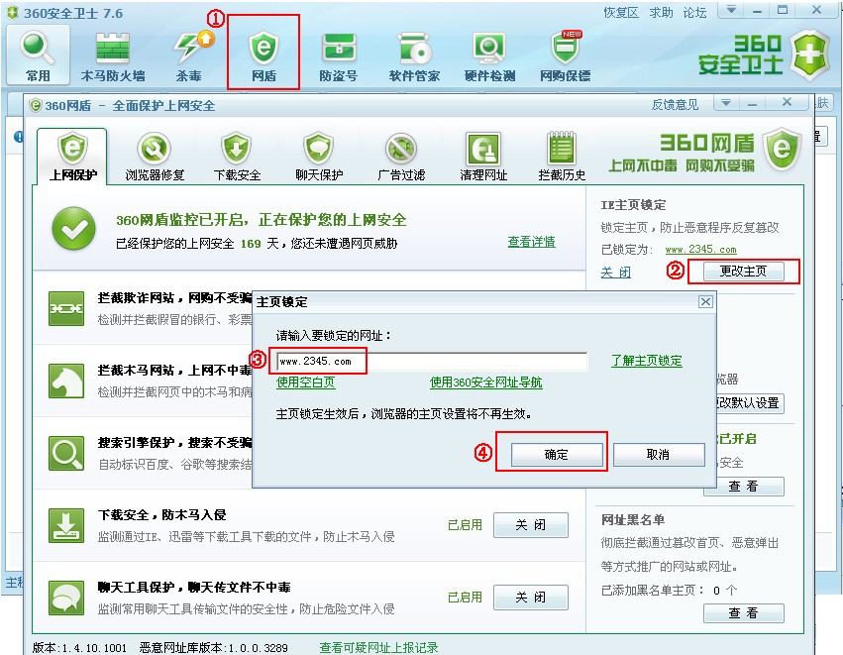The height and width of the screenshot is (655, 843).
Task: Click the 下载安全 row download icon
Action: click(66, 525)
